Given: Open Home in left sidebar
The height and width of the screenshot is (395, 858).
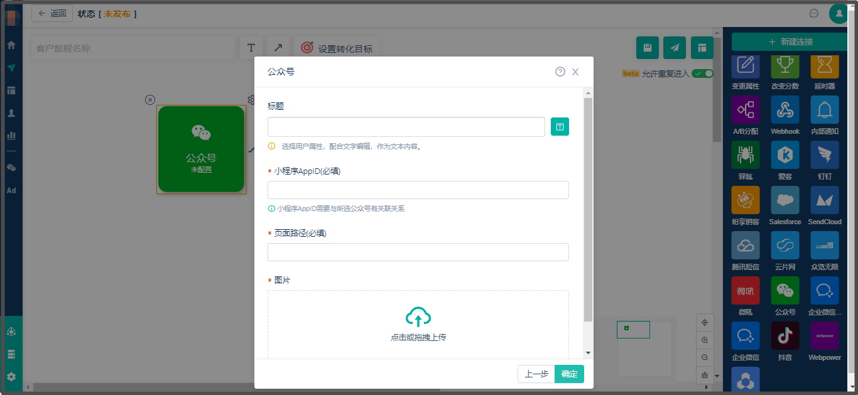Looking at the screenshot, I should (x=11, y=45).
